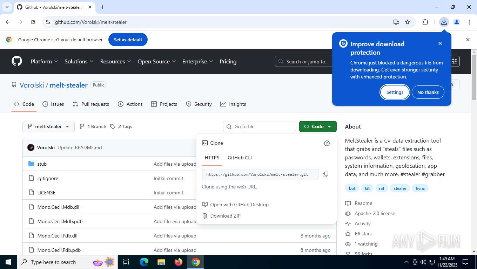
Task: Show hidden system tray icons
Action: [407, 262]
